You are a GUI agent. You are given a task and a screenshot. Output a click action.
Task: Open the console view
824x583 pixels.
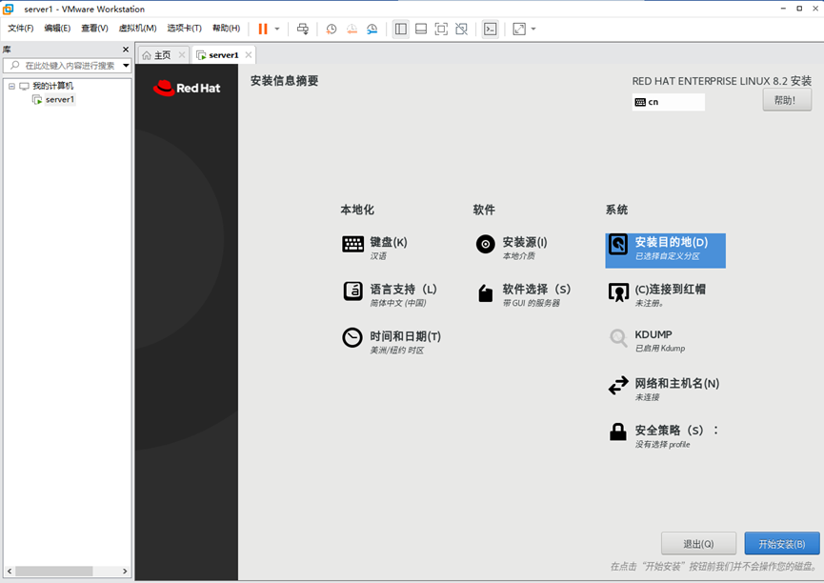(491, 29)
